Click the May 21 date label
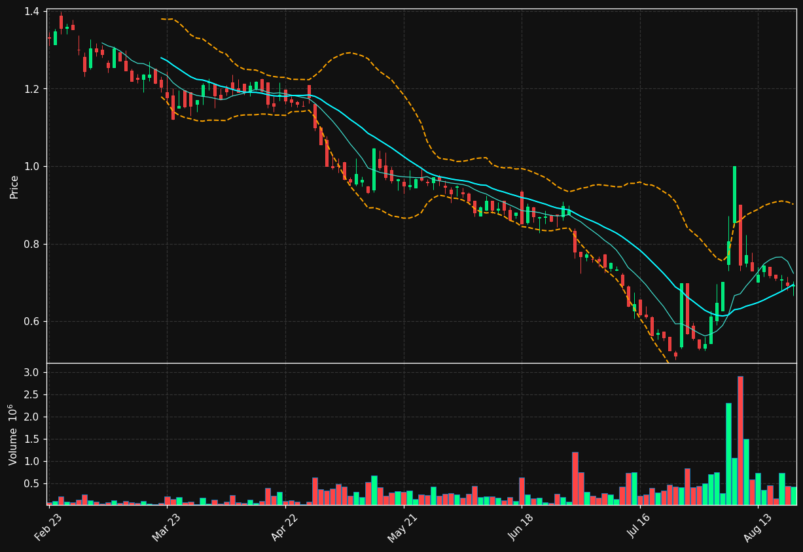The width and height of the screenshot is (803, 552). click(402, 528)
